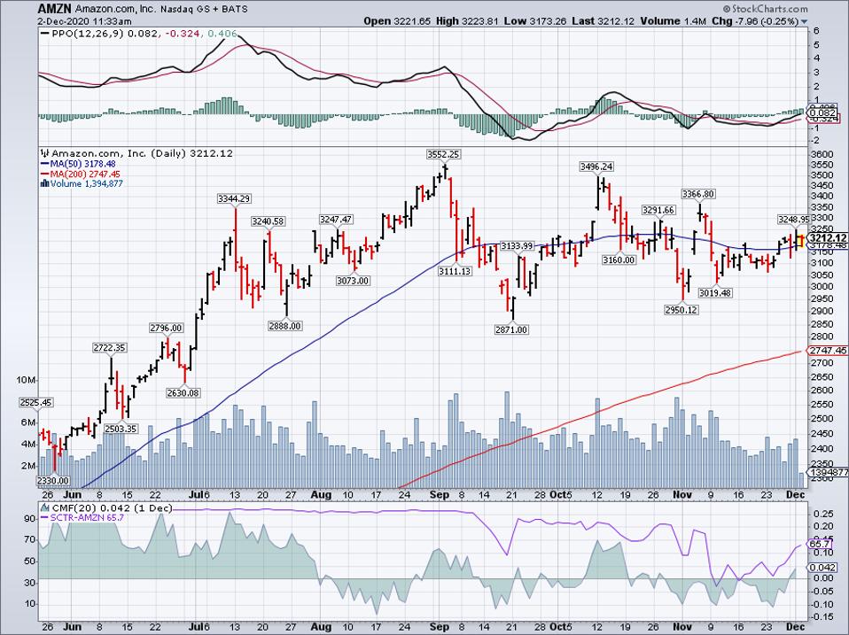The height and width of the screenshot is (635, 849).
Task: Click the 3240.58 price label
Action: pos(268,221)
